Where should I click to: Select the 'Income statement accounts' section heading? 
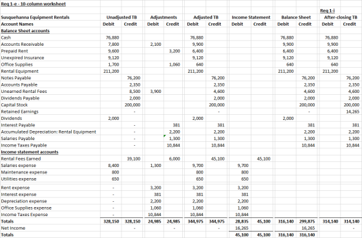(x=30, y=152)
